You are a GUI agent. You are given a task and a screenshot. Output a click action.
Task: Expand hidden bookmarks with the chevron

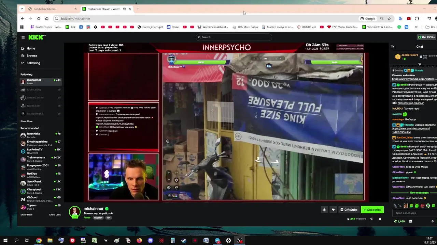click(416, 27)
